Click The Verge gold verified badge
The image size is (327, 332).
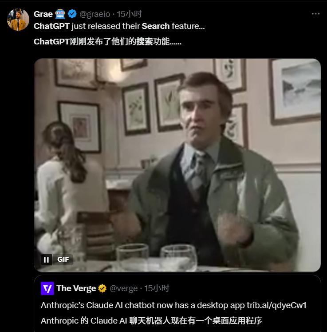102,288
